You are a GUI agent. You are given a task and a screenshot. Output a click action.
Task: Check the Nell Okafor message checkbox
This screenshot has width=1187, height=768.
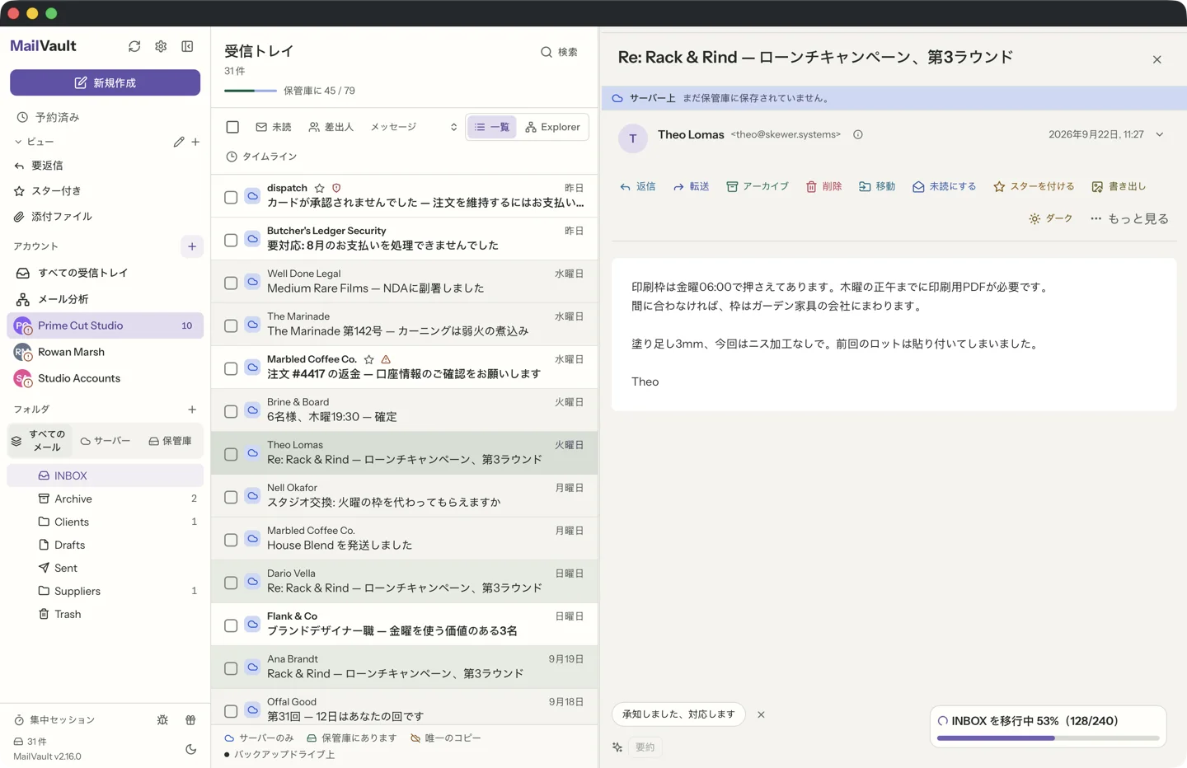tap(231, 497)
